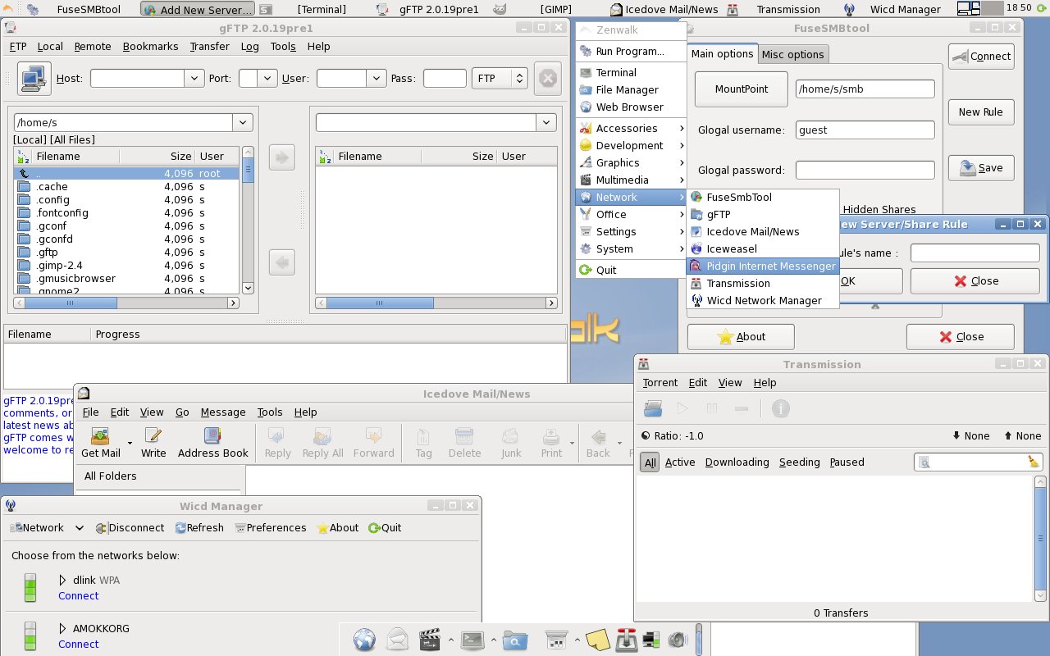The image size is (1050, 656).
Task: Click gFTP's left-arrow download button
Action: point(281,262)
